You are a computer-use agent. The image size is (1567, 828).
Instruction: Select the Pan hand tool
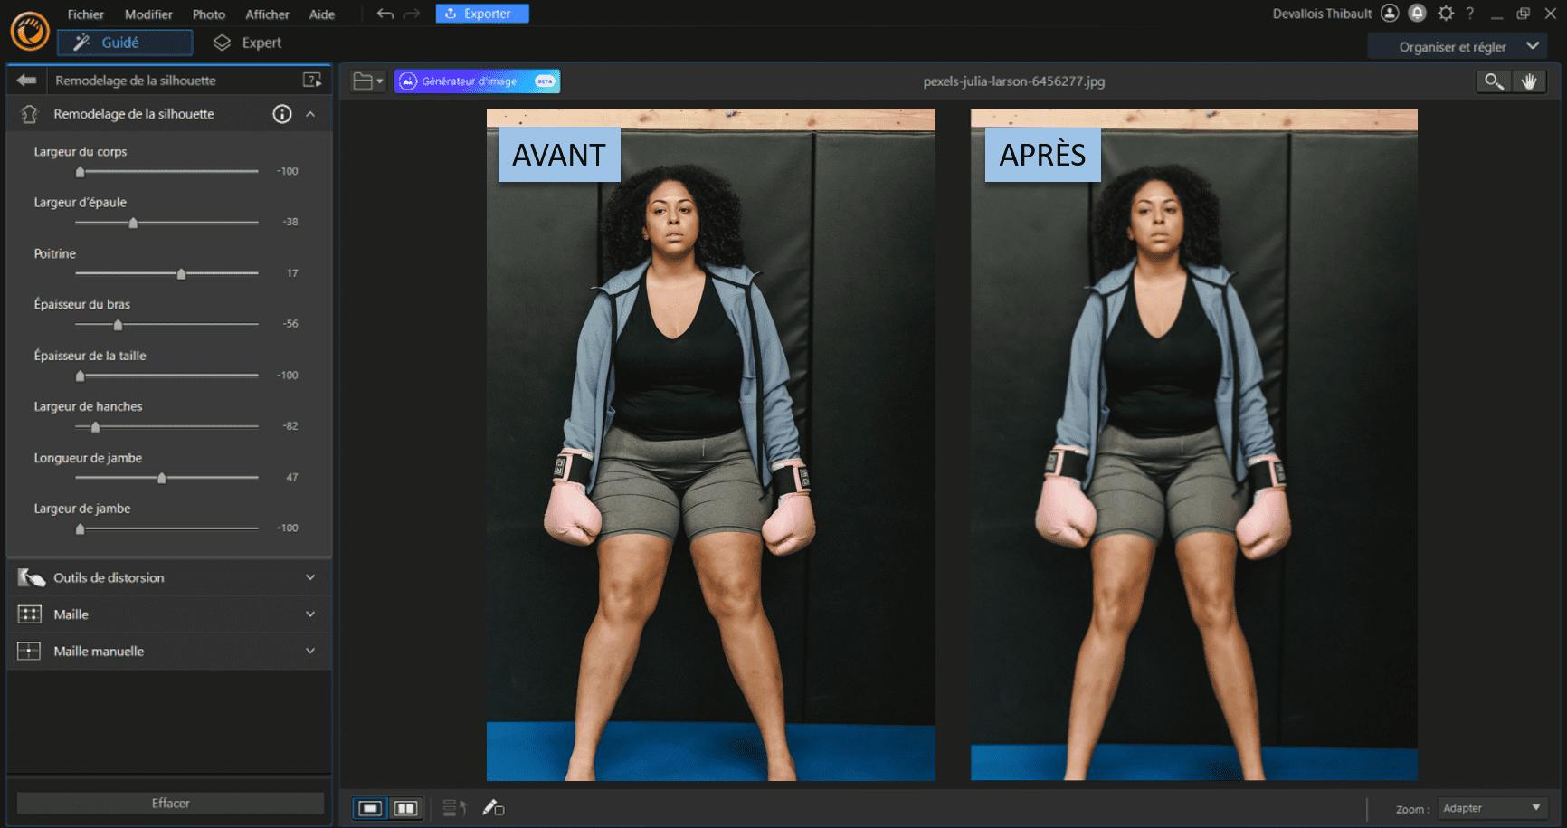coord(1531,81)
